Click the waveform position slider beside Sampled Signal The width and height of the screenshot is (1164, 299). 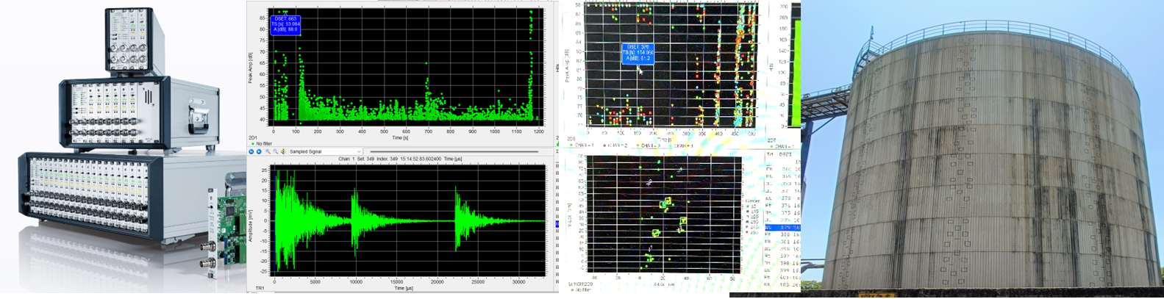[x=454, y=151]
